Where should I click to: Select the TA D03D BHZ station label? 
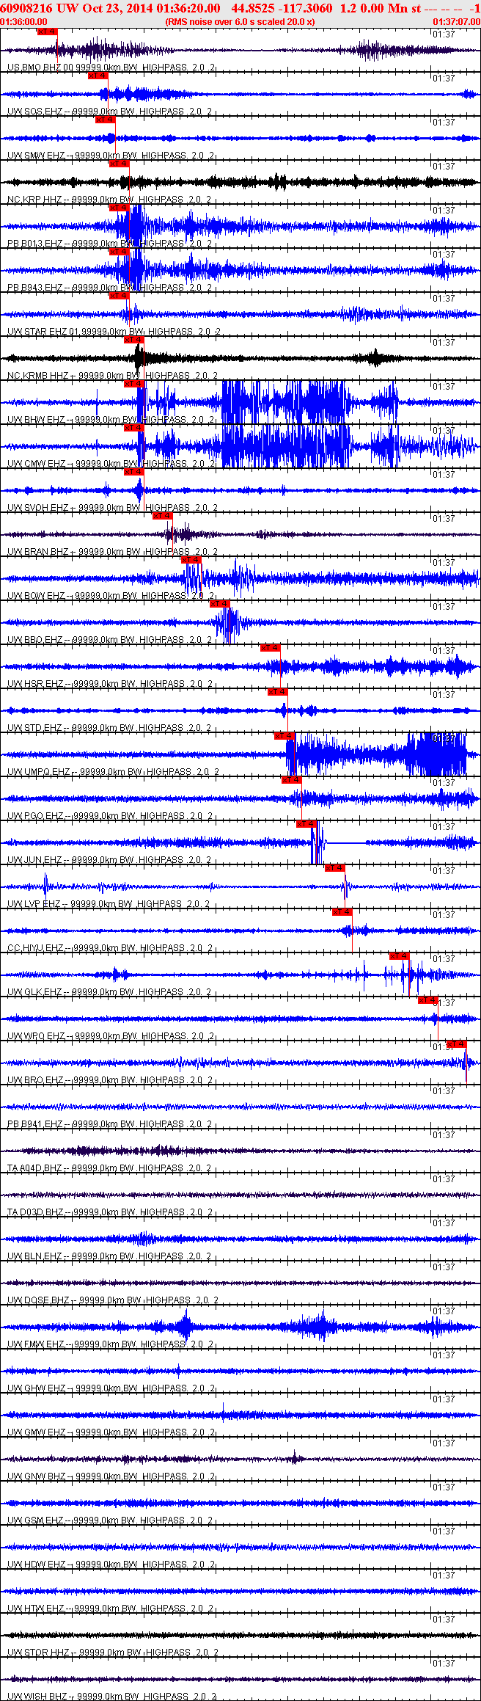tap(110, 1212)
